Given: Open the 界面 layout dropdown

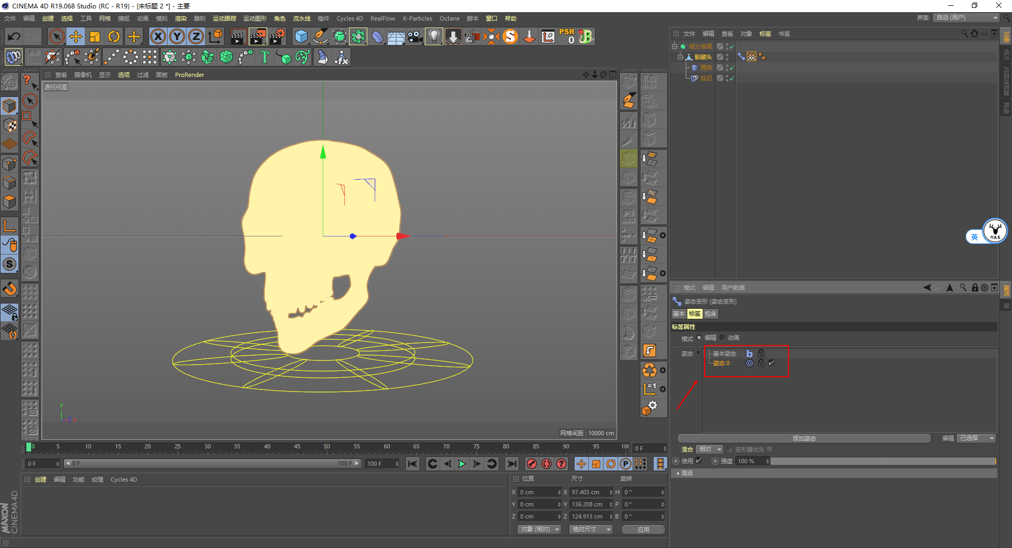Looking at the screenshot, I should pyautogui.click(x=966, y=18).
